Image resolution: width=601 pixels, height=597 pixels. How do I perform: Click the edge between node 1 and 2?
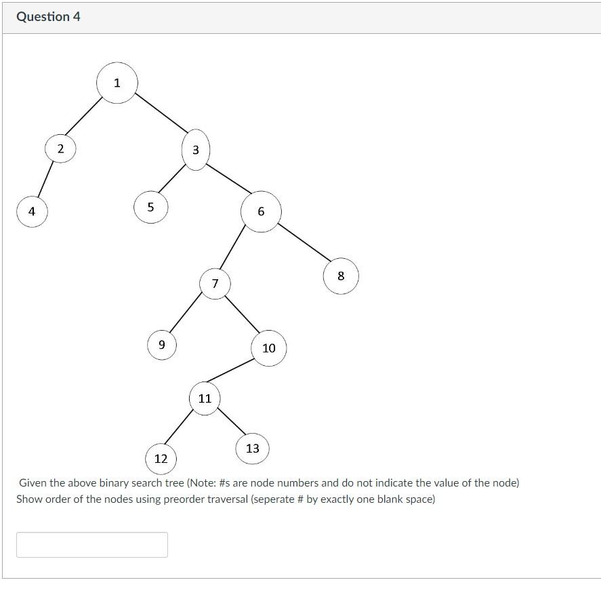[88, 115]
